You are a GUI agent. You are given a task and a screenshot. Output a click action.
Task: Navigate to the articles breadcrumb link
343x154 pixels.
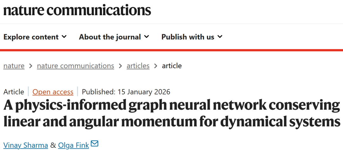tap(138, 66)
